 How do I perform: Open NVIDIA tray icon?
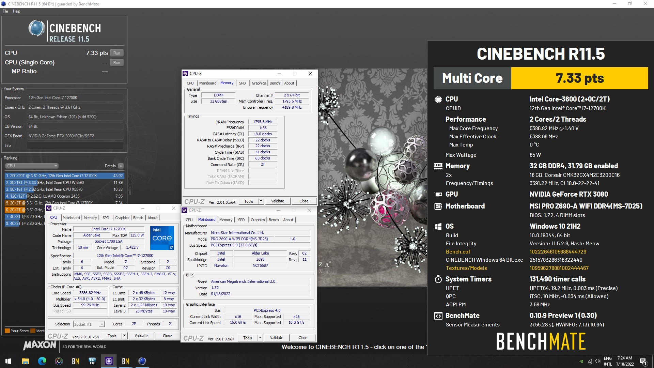(581, 361)
